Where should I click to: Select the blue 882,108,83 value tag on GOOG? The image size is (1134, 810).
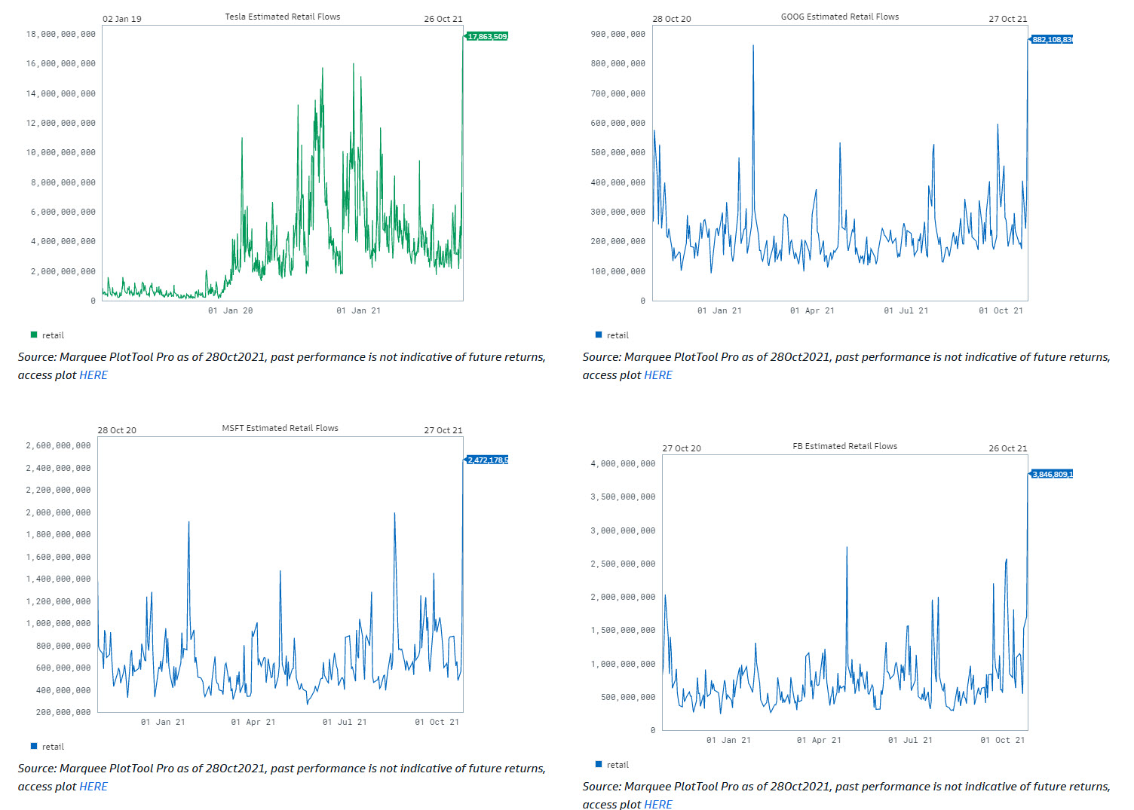click(1052, 39)
